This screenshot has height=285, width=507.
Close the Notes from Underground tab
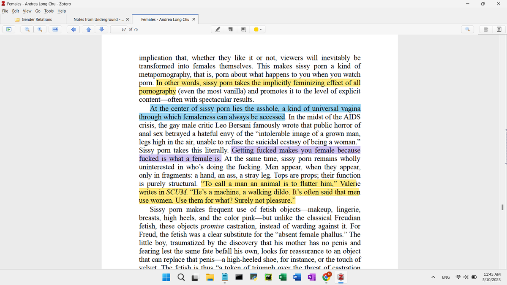[x=127, y=19]
